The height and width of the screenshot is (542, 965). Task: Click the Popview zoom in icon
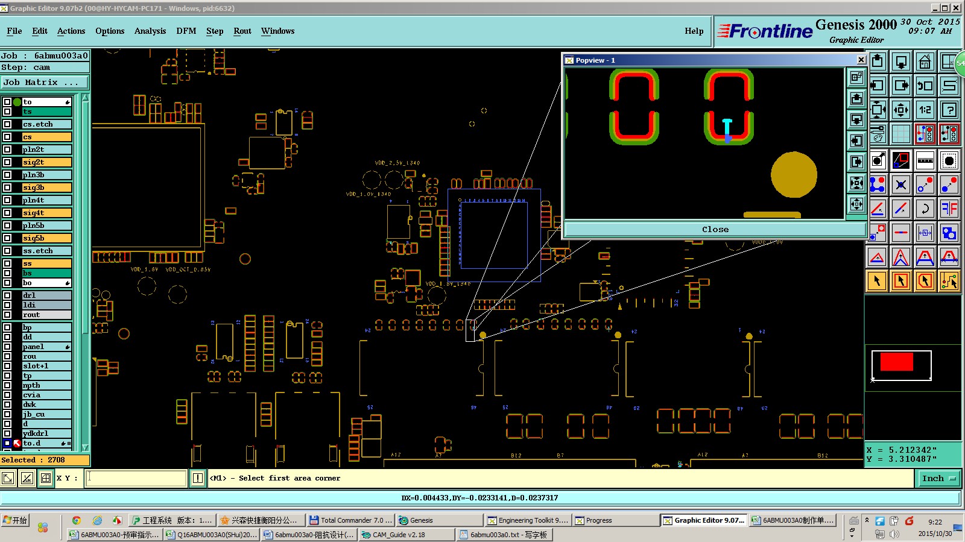tap(857, 183)
